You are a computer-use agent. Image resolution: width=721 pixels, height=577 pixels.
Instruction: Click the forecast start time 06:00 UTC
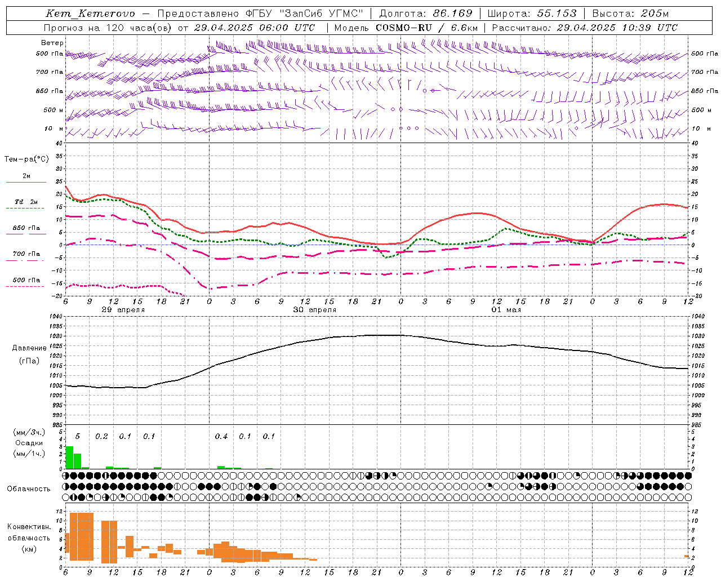pyautogui.click(x=287, y=28)
